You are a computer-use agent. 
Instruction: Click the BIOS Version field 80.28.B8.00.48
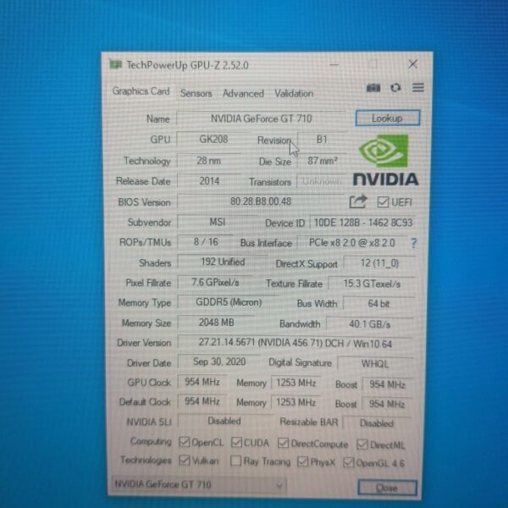261,202
